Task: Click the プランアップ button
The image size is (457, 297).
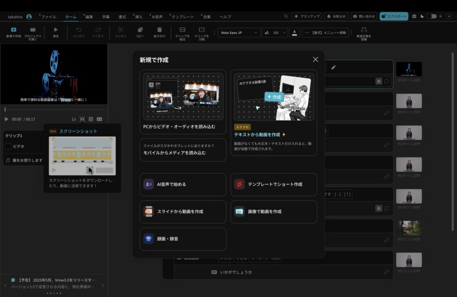Action: coord(307,16)
